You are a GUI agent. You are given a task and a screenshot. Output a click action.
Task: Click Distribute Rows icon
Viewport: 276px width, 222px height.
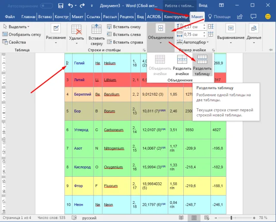point(211,27)
